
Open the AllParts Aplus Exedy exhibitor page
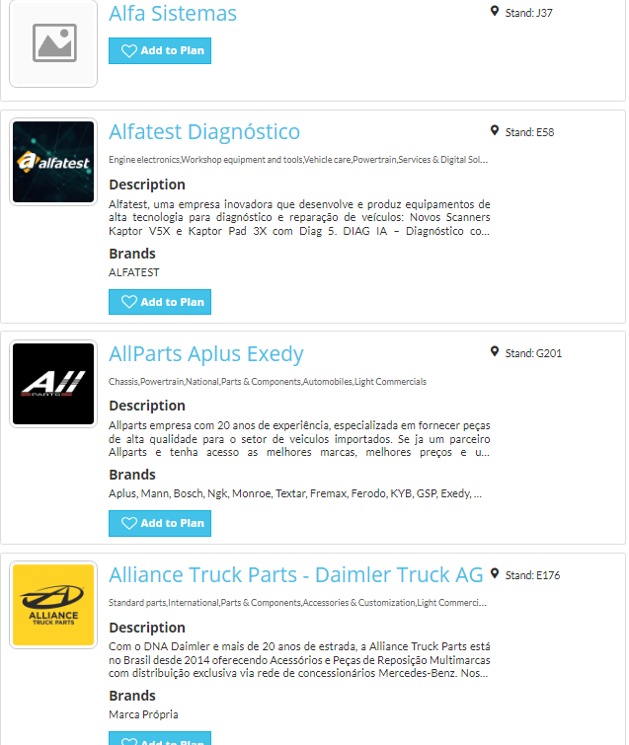205,354
